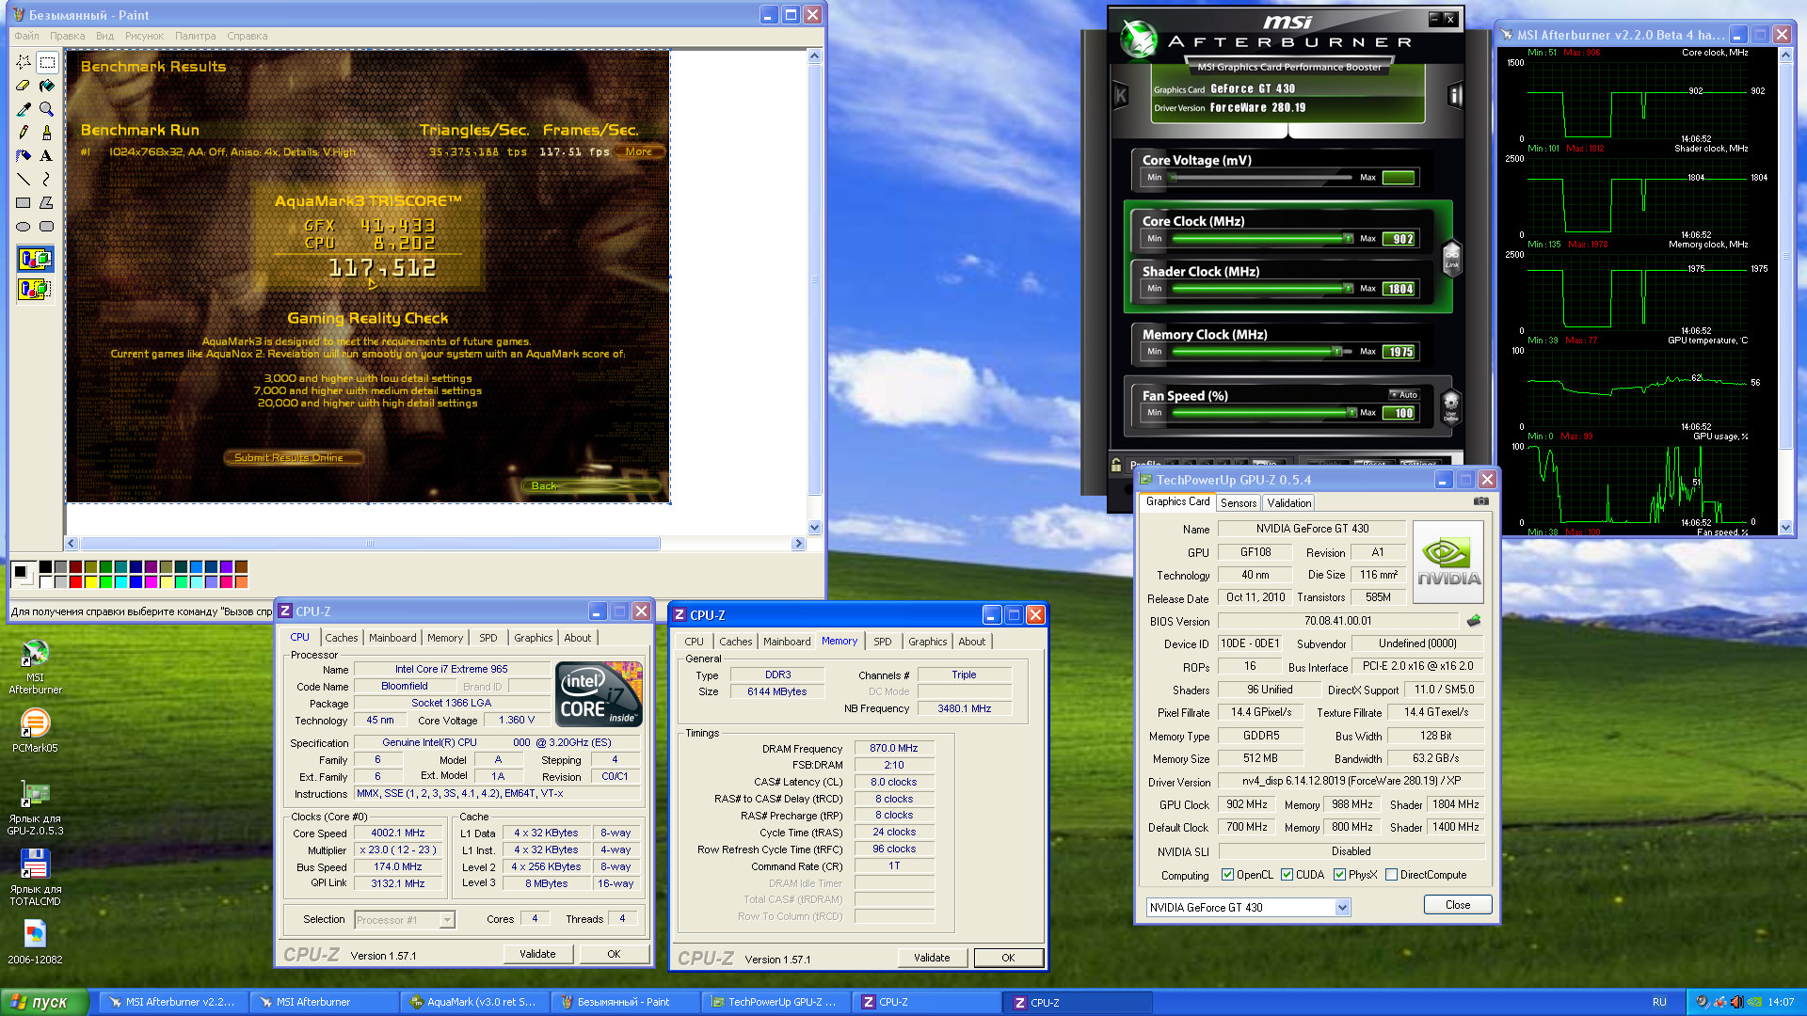
Task: Switch to AquaMark taskbar item
Action: pyautogui.click(x=475, y=1002)
